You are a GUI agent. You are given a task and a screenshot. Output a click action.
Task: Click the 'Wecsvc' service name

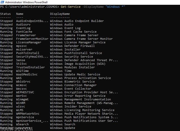[x=21, y=89]
